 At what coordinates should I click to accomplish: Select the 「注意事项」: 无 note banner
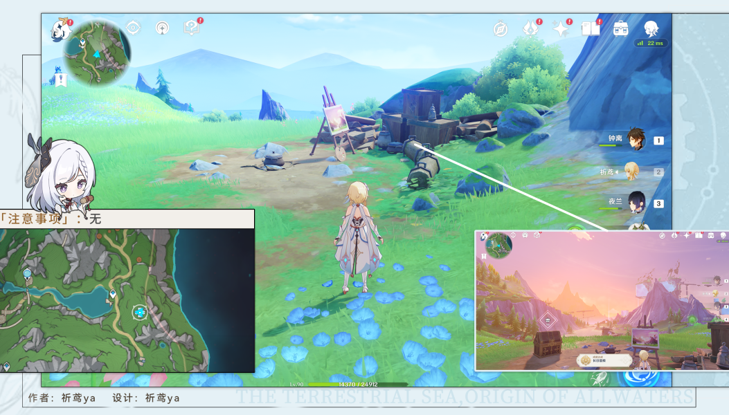tap(127, 219)
